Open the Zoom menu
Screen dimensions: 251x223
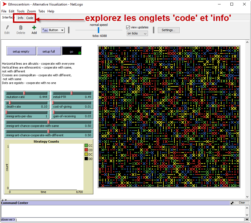pos(31,11)
